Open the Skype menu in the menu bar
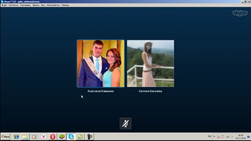The image size is (251, 141). 4,5
